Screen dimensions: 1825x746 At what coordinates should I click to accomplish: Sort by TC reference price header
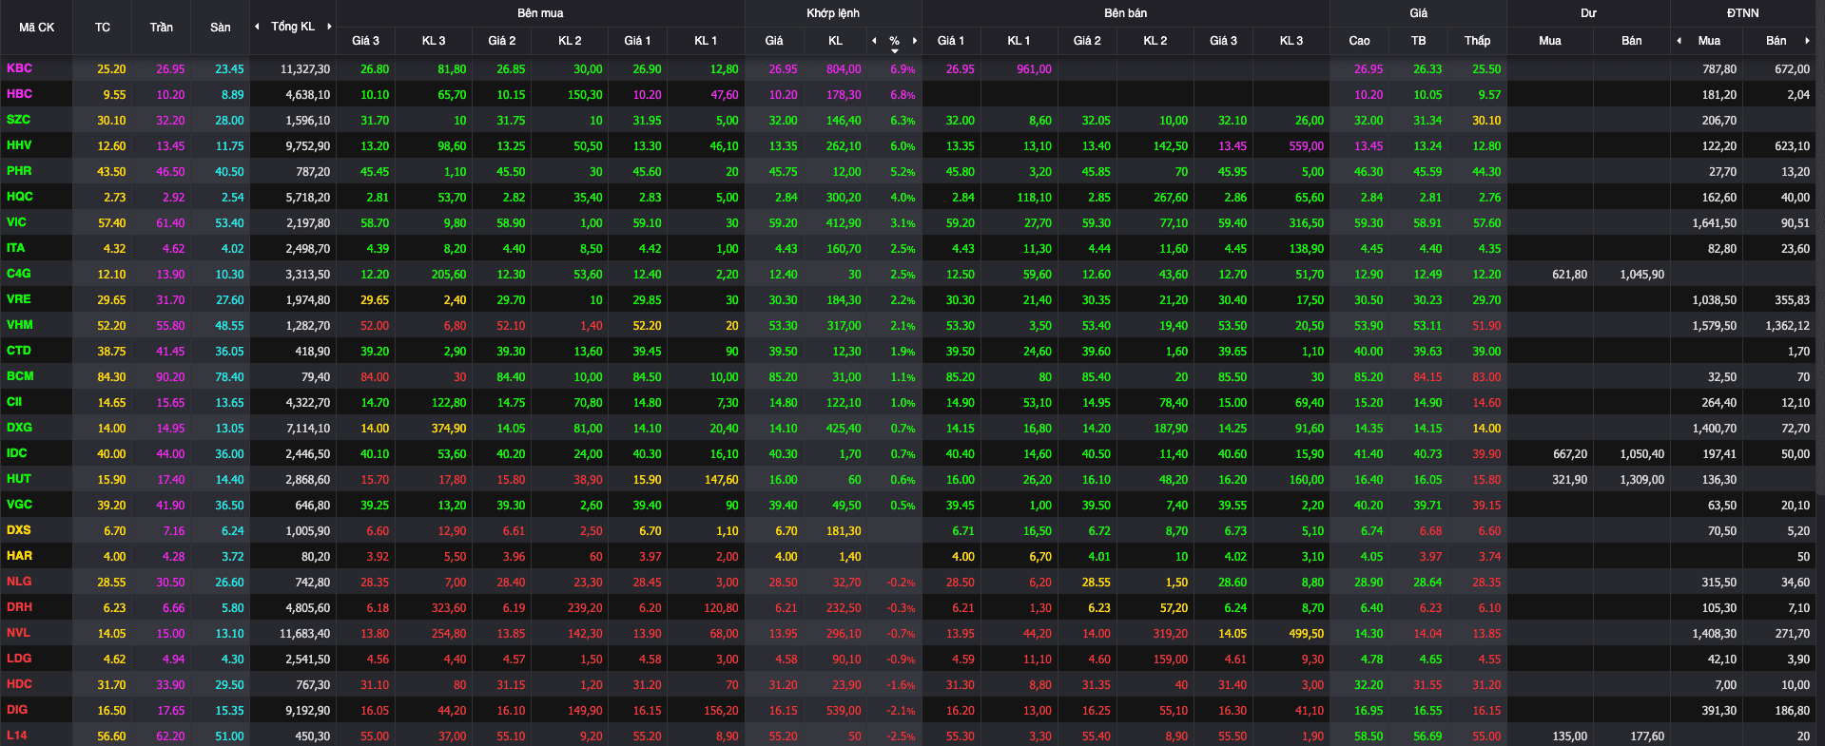103,28
